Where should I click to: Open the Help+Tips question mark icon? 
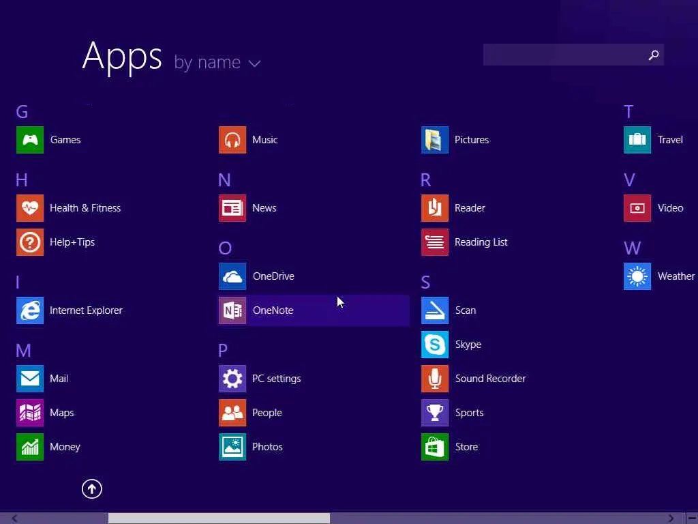[x=30, y=242]
